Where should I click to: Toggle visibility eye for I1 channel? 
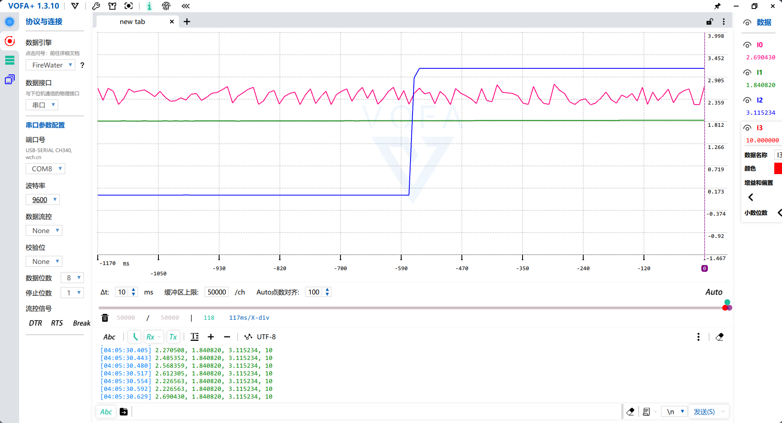pos(747,72)
